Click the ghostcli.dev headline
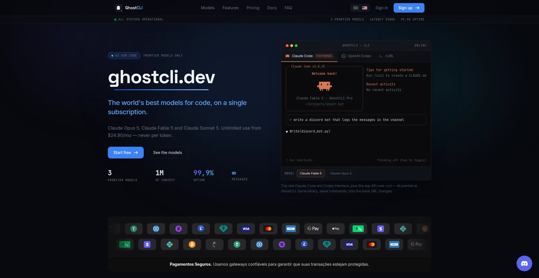This screenshot has width=539, height=278. [161, 78]
